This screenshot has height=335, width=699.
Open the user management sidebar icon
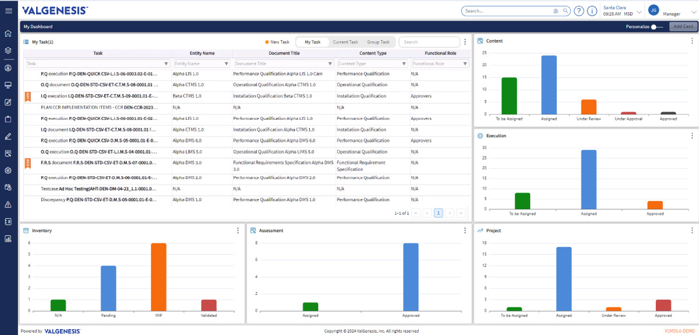(8, 68)
